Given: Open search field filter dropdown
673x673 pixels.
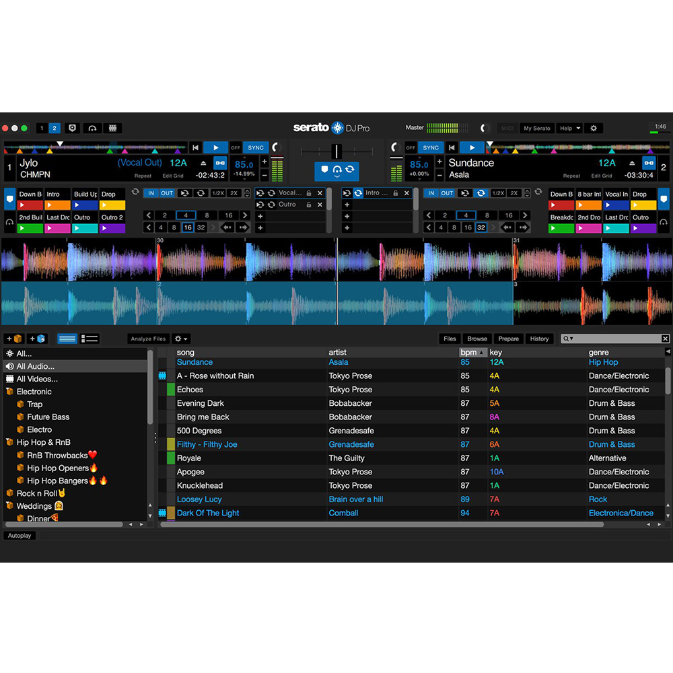Looking at the screenshot, I should point(568,339).
